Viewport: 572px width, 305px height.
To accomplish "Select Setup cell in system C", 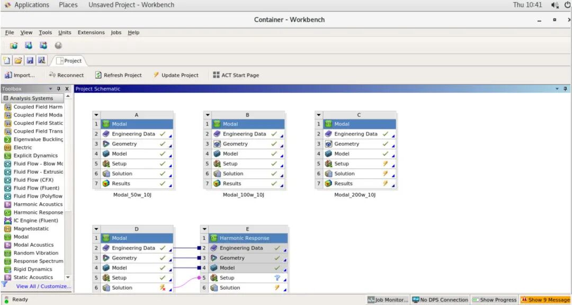I will coord(359,164).
